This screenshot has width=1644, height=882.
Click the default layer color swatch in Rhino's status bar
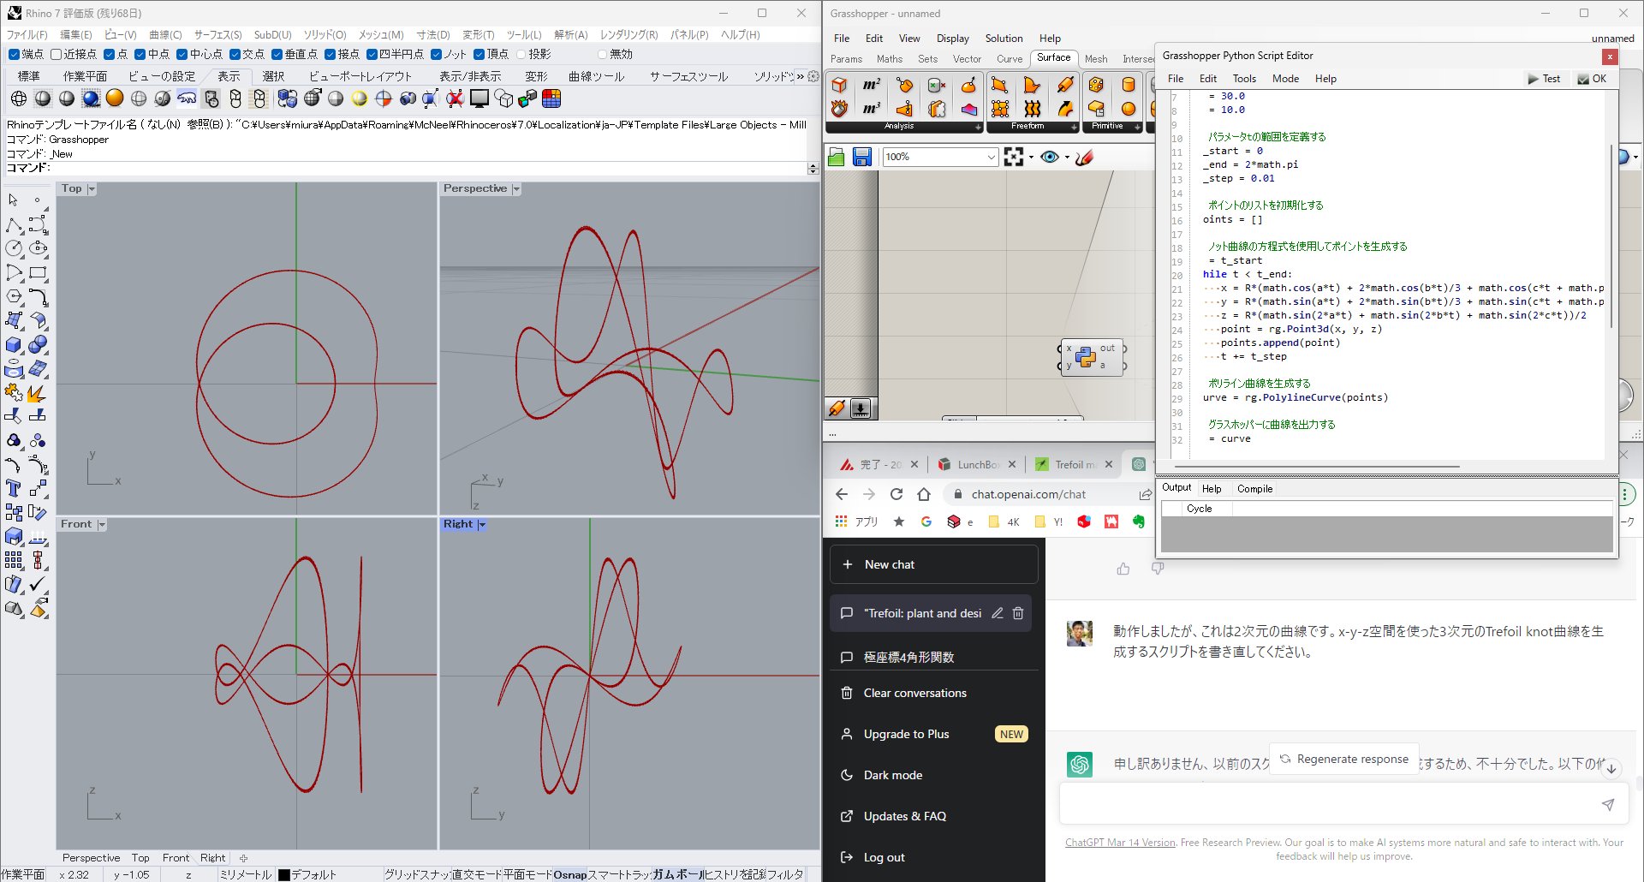(x=283, y=874)
